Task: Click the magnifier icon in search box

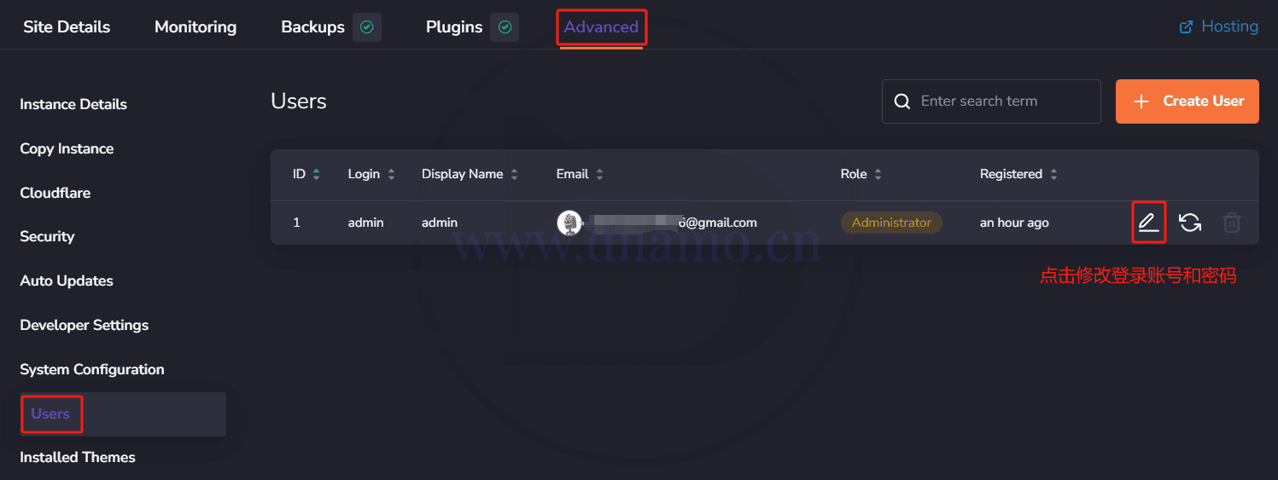Action: [902, 101]
